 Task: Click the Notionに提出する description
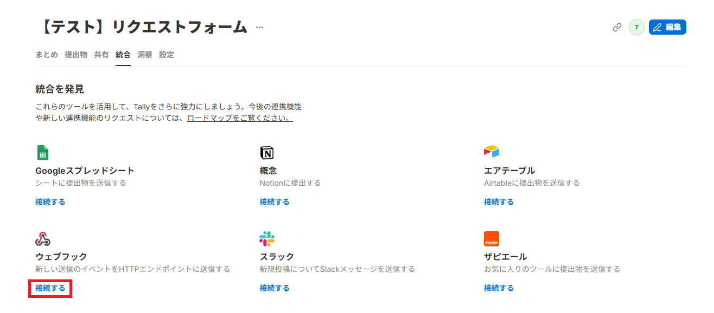point(290,183)
